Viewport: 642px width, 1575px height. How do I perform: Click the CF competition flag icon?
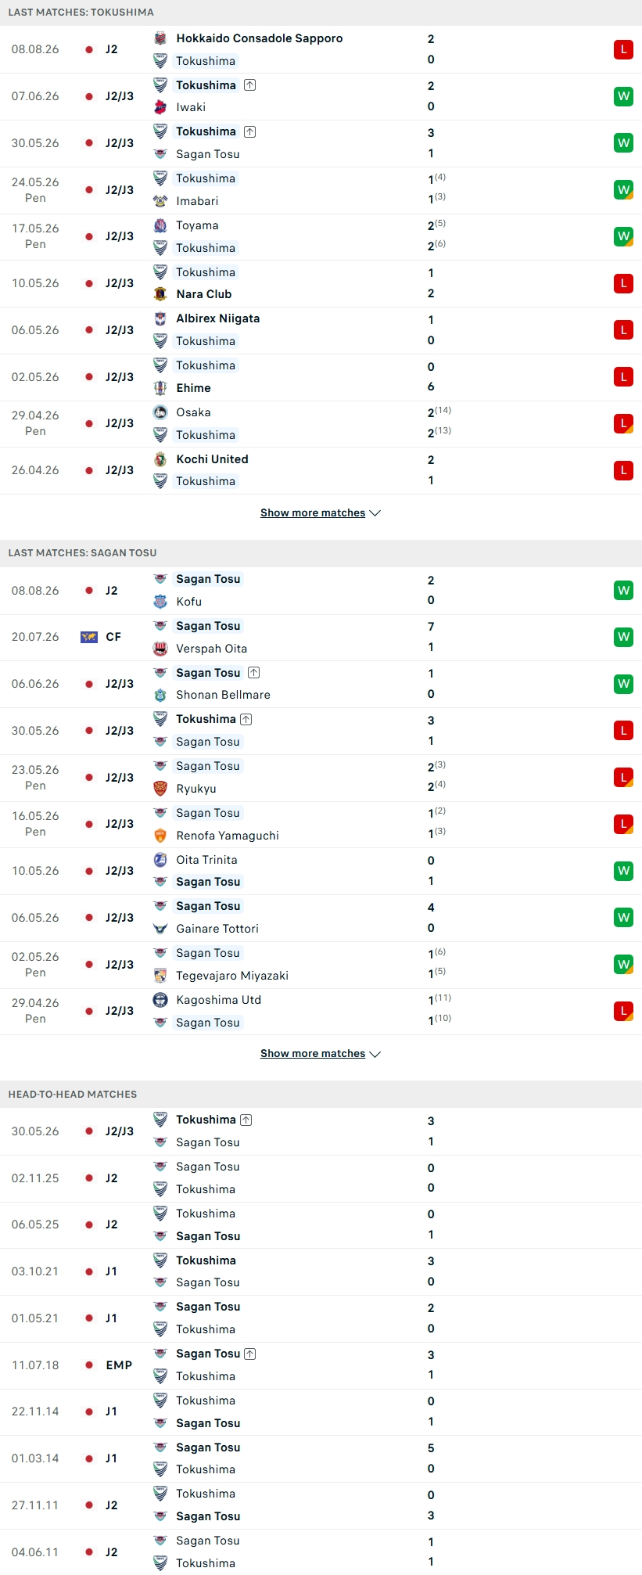pos(89,637)
